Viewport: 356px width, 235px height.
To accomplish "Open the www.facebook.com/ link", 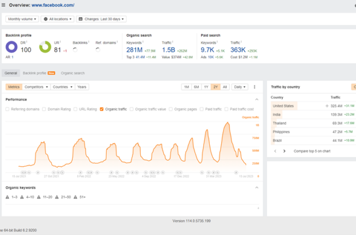I will [53, 5].
